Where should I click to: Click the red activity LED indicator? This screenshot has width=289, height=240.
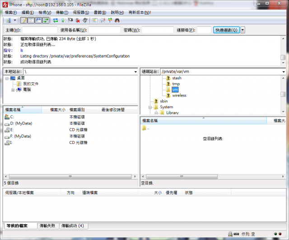(280, 234)
